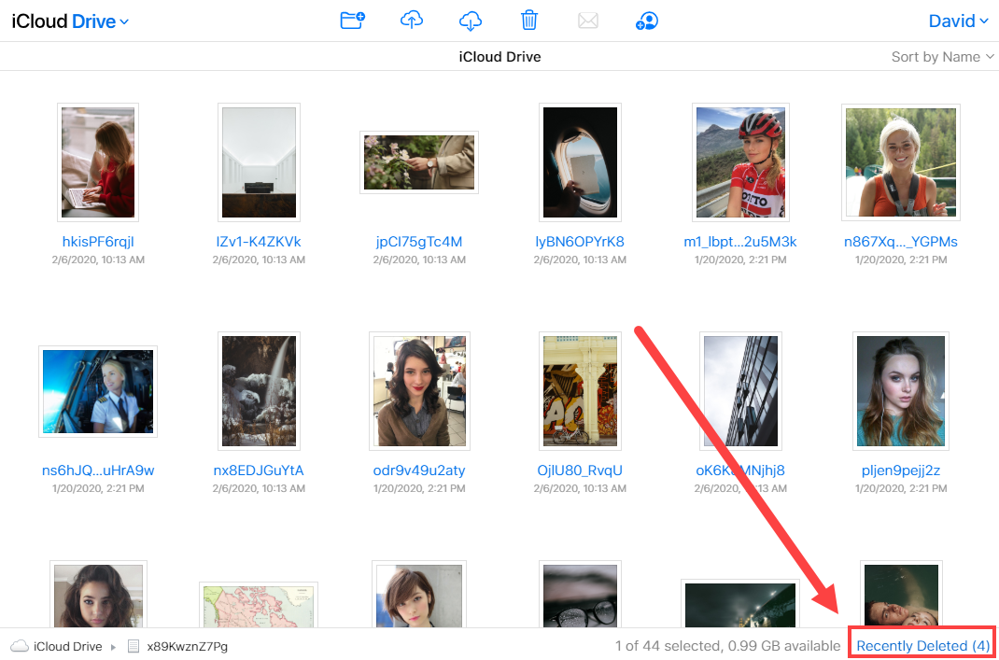Select the map image thumbnail in bottom row

point(259,605)
